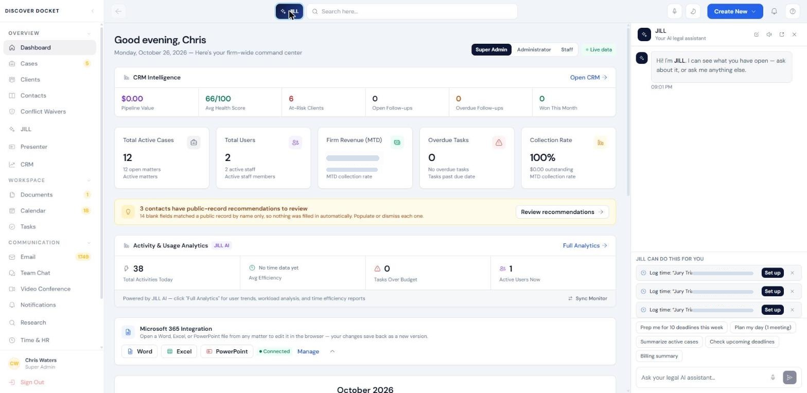Start a new chat in JILL panel
Viewport: 807px width, 393px height.
756,34
